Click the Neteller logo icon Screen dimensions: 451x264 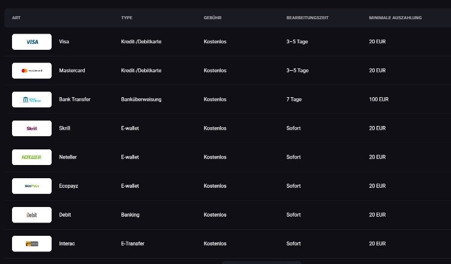[x=32, y=157]
